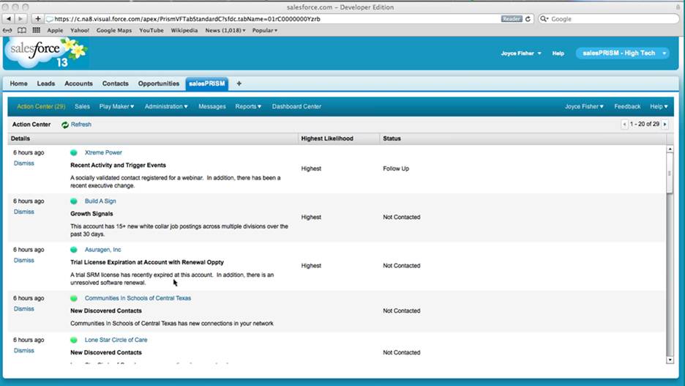Viewport: 685px width, 386px height.
Task: Expand the Joyce Fisher header user menu
Action: pos(521,53)
